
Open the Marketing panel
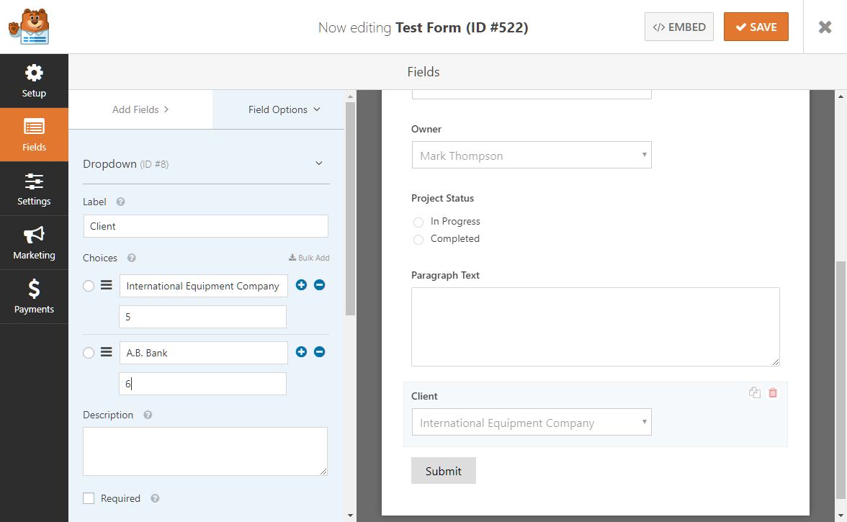point(34,243)
